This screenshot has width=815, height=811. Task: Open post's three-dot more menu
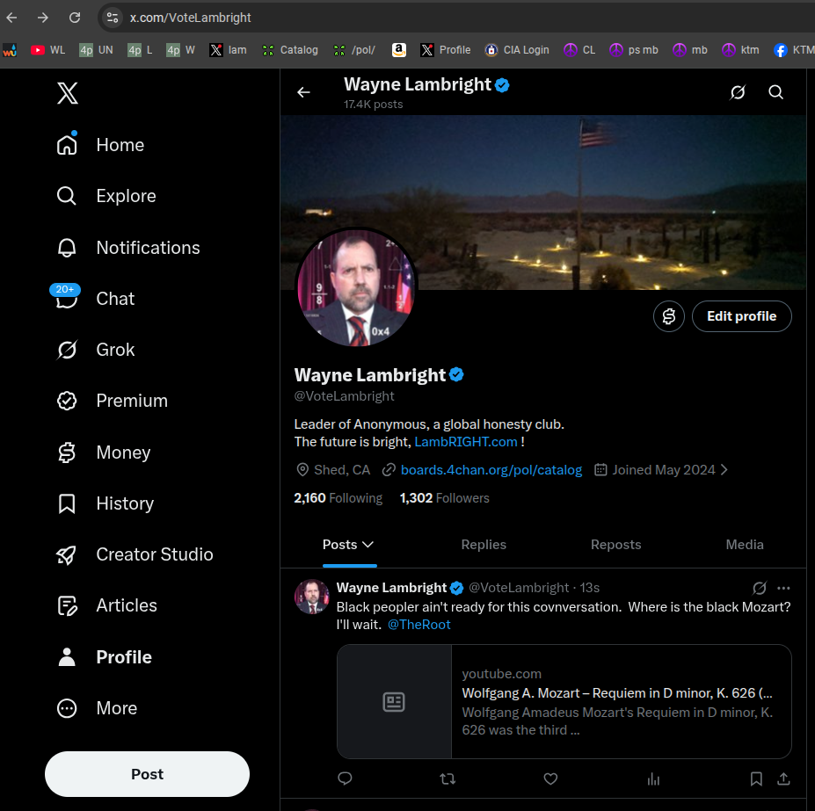(x=783, y=588)
